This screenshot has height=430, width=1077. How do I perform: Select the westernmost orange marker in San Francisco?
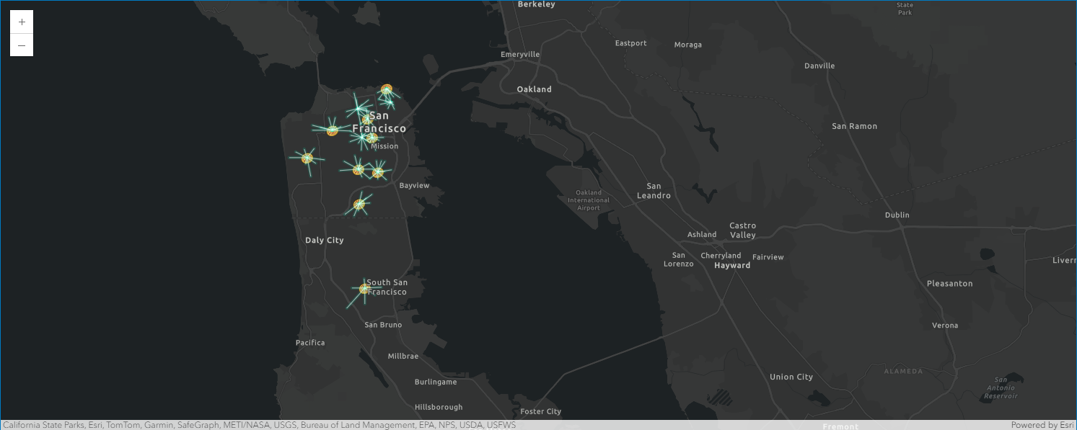point(307,158)
